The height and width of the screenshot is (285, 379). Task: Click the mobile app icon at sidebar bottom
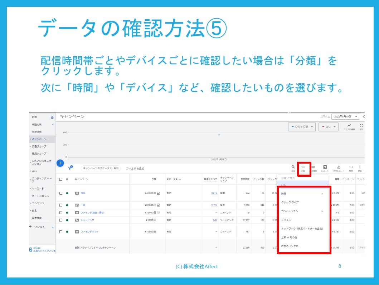click(x=30, y=250)
